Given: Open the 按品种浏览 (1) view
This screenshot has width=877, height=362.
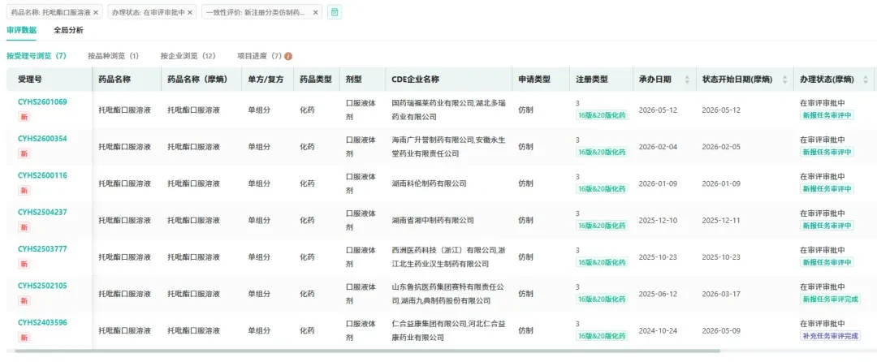Looking at the screenshot, I should (113, 56).
